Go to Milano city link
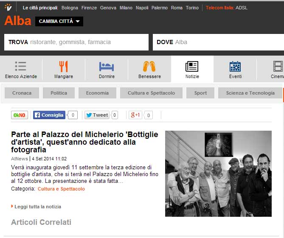Image resolution: width=284 pixels, height=238 pixels. (126, 8)
